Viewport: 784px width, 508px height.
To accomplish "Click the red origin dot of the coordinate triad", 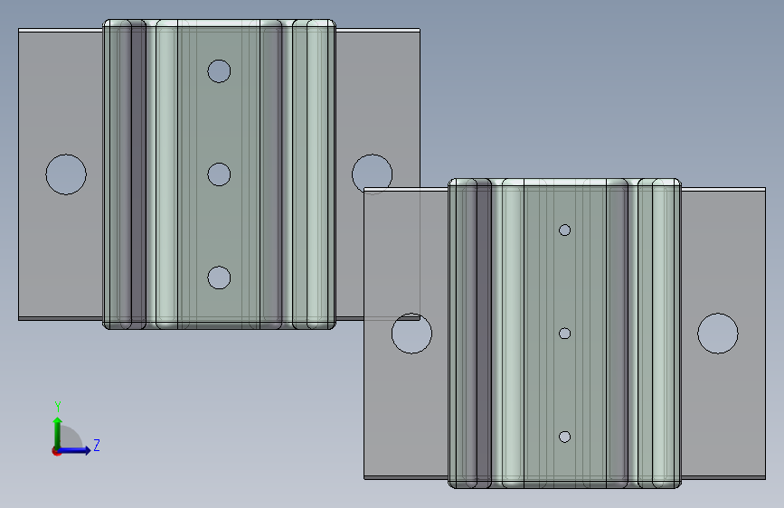I will [x=56, y=451].
